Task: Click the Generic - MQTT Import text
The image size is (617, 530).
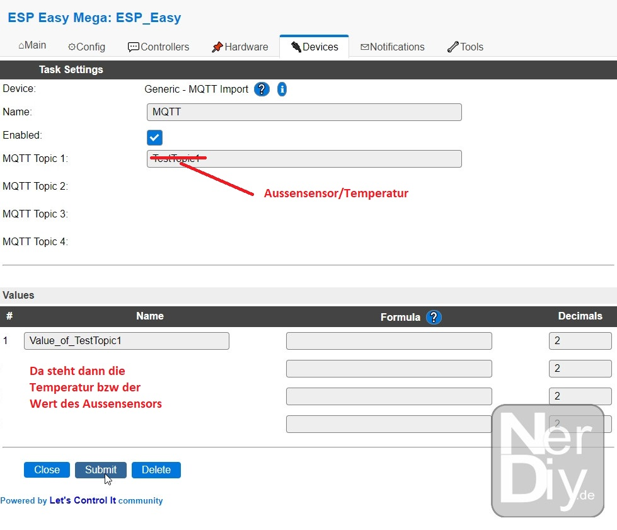Action: [x=197, y=89]
